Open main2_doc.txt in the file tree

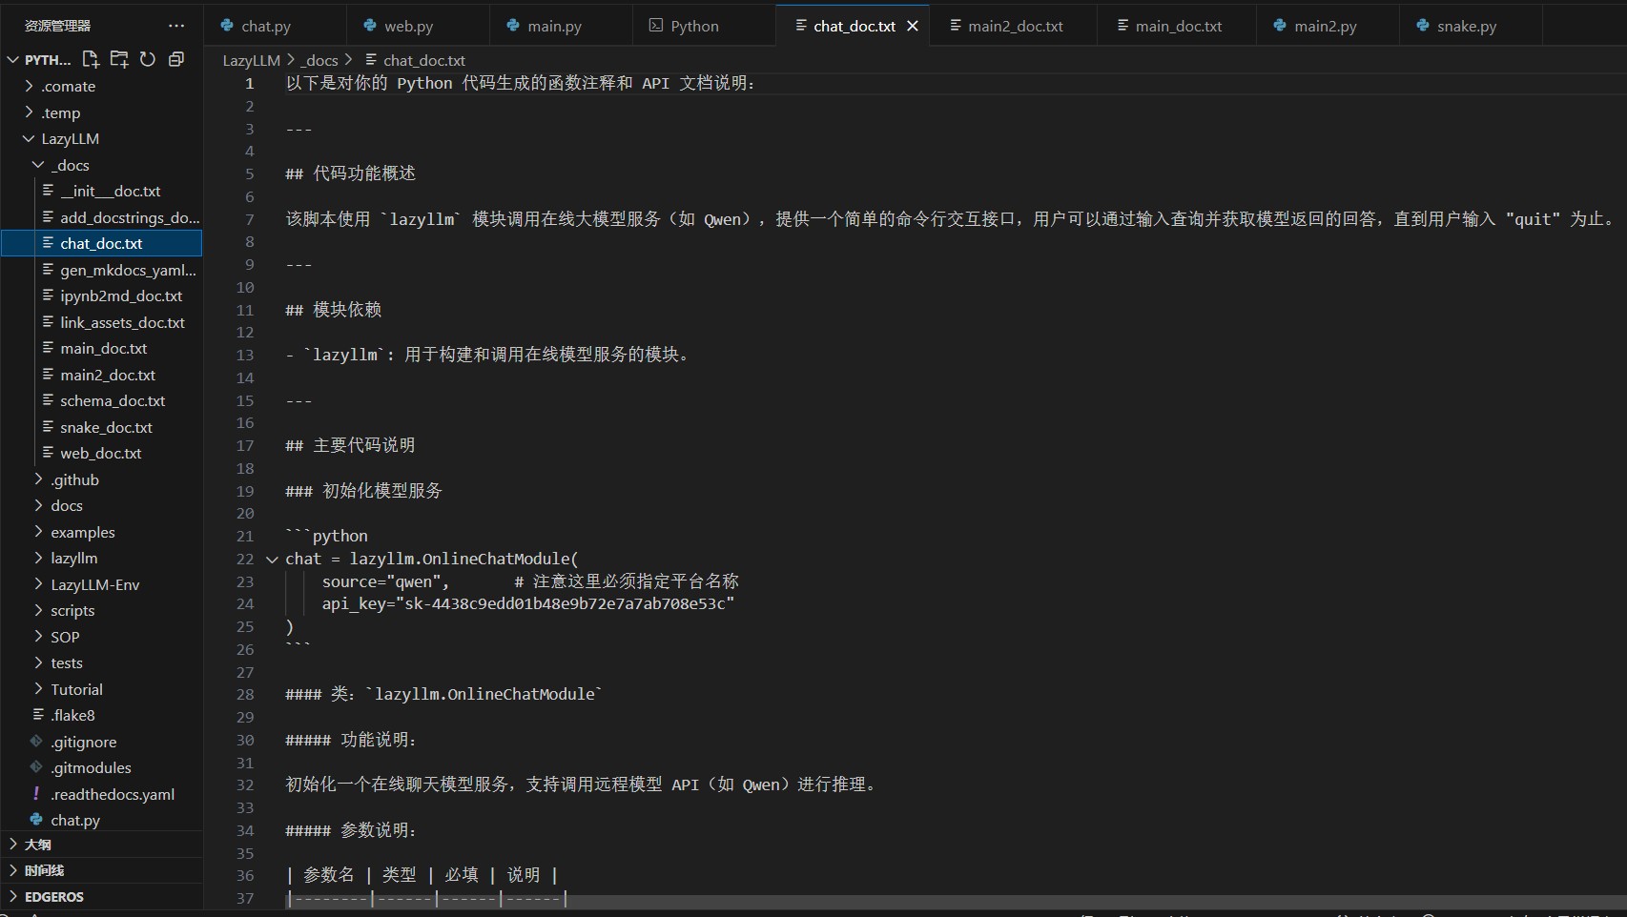(x=101, y=375)
